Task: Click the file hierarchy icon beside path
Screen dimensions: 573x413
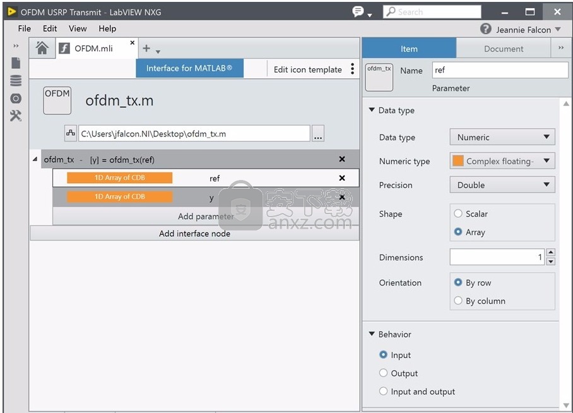Action: tap(71, 133)
